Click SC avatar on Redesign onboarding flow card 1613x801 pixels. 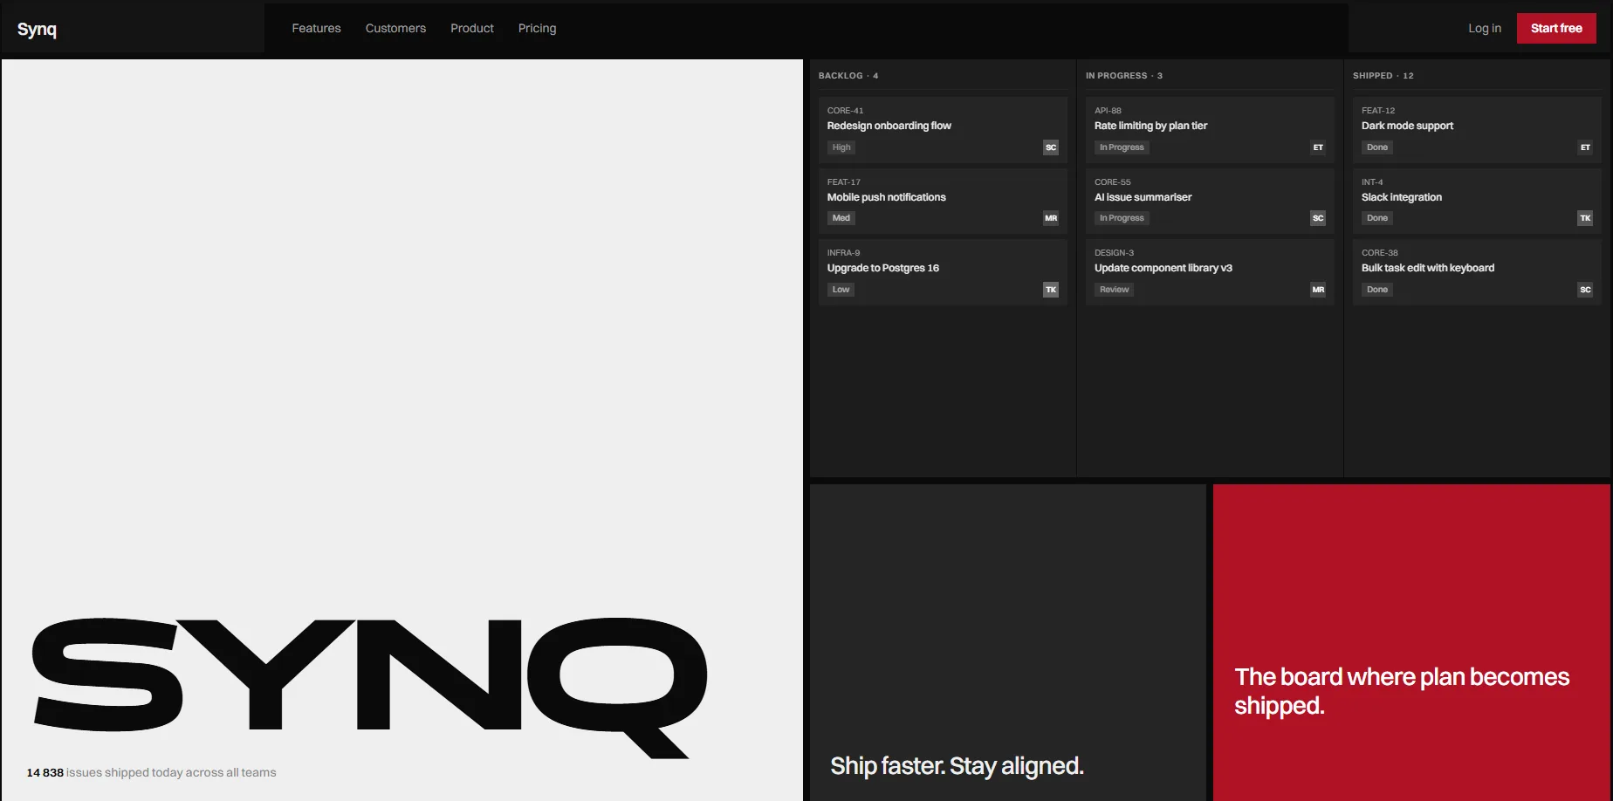pos(1051,147)
